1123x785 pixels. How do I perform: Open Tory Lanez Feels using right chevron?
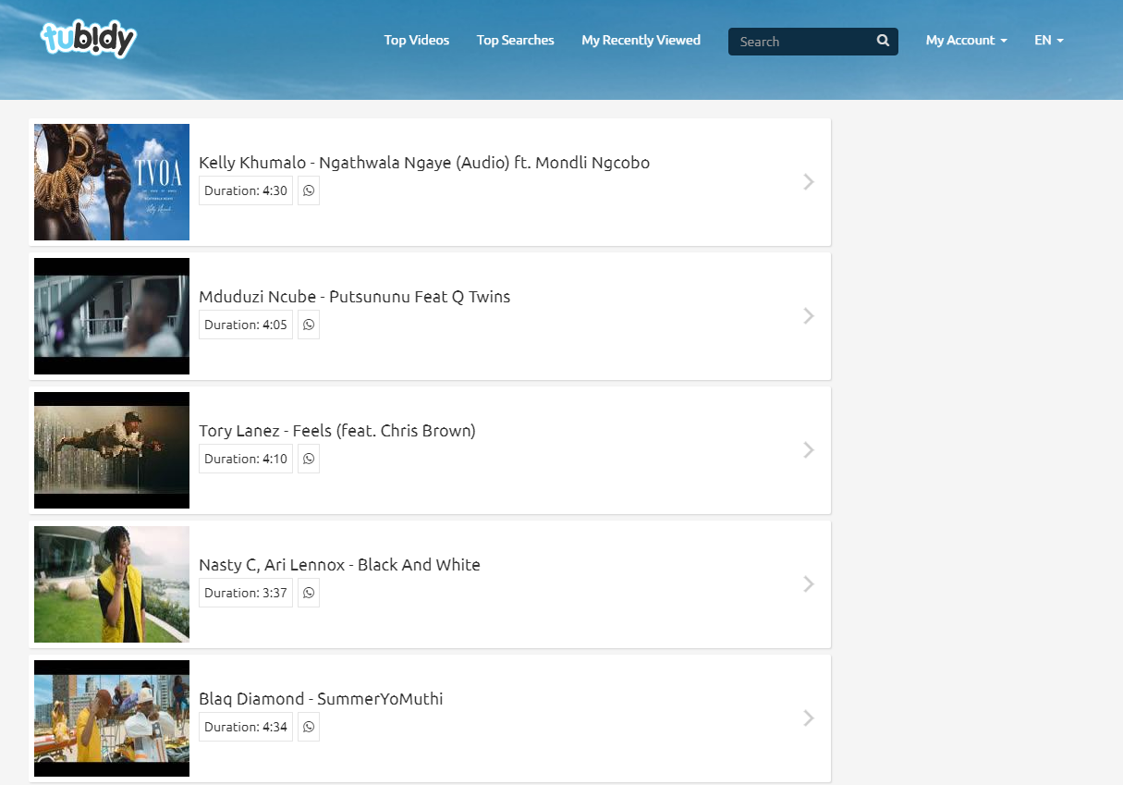(x=809, y=450)
